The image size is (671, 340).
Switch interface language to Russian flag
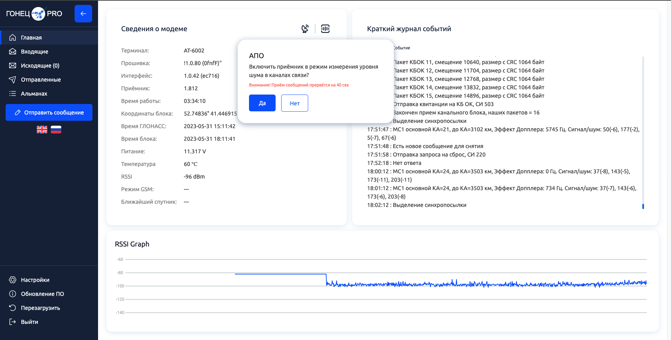56,130
